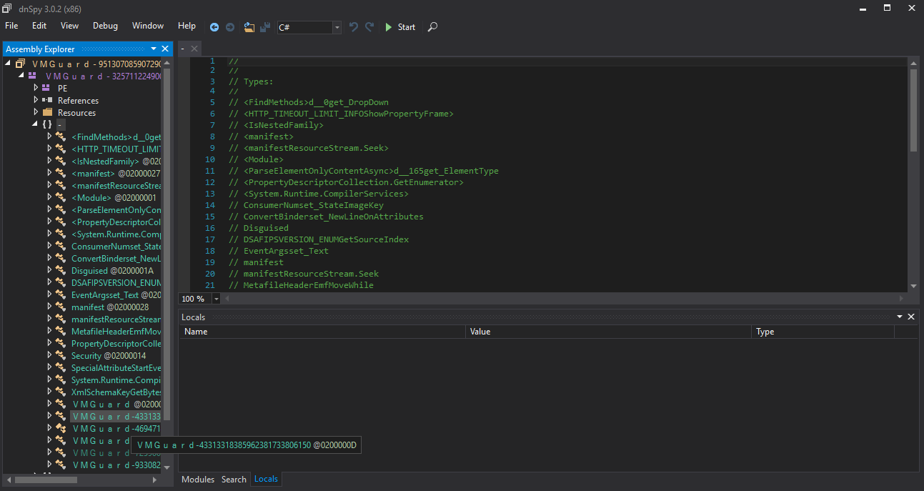Open the C# language dropdown
The image size is (924, 491).
336,27
